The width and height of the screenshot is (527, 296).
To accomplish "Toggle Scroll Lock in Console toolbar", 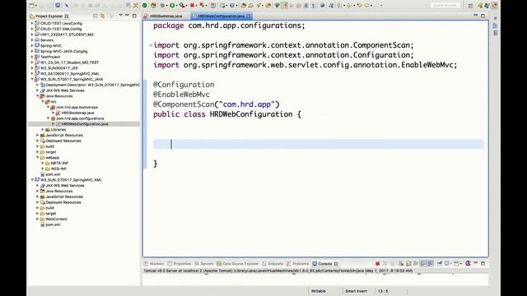I will coord(408,264).
